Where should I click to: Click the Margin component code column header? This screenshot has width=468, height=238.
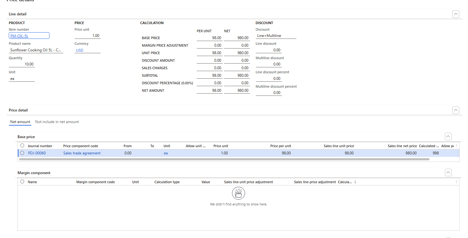click(x=95, y=182)
